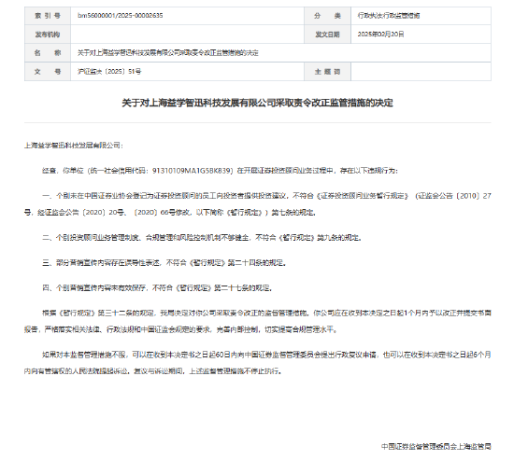Click the addressee line 上海益学智迅科技发展有限公司:
The height and width of the screenshot is (460, 514).
[x=74, y=145]
